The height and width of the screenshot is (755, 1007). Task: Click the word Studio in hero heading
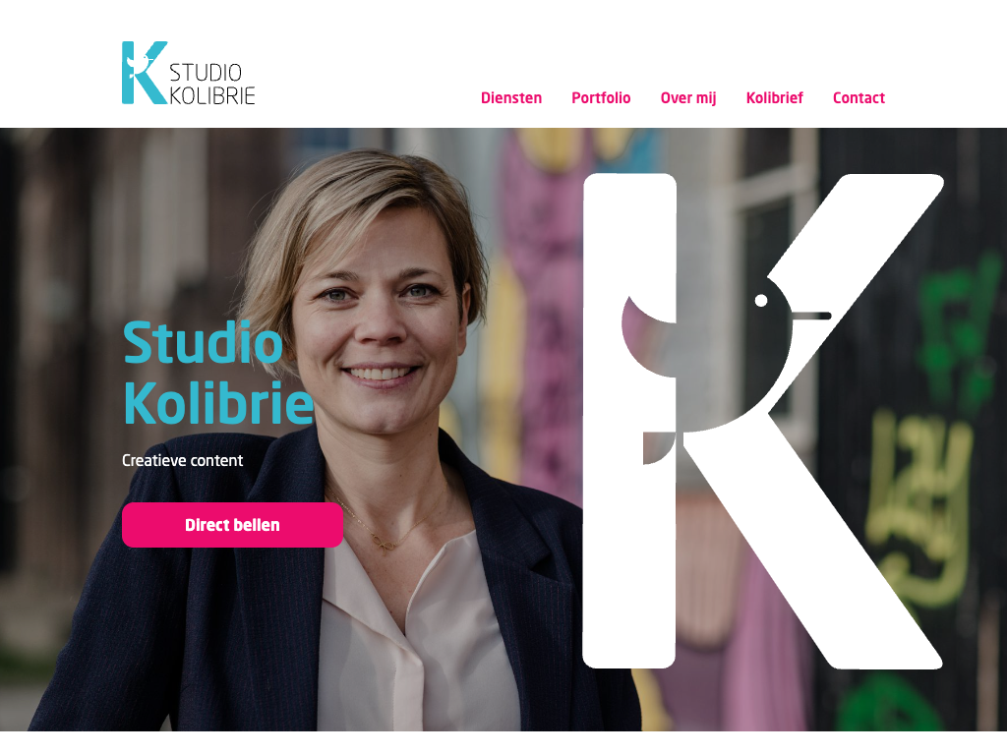point(203,343)
